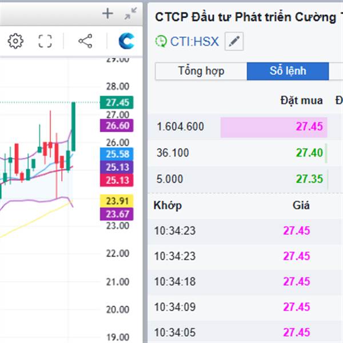Click the Đặt mua column header
The height and width of the screenshot is (343, 343).
[x=301, y=101]
